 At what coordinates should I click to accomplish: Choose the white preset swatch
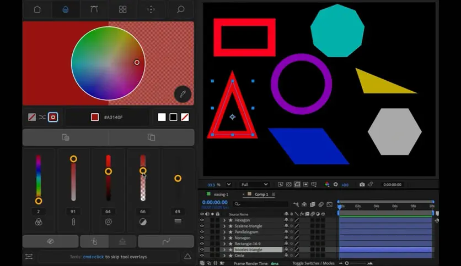[162, 117]
